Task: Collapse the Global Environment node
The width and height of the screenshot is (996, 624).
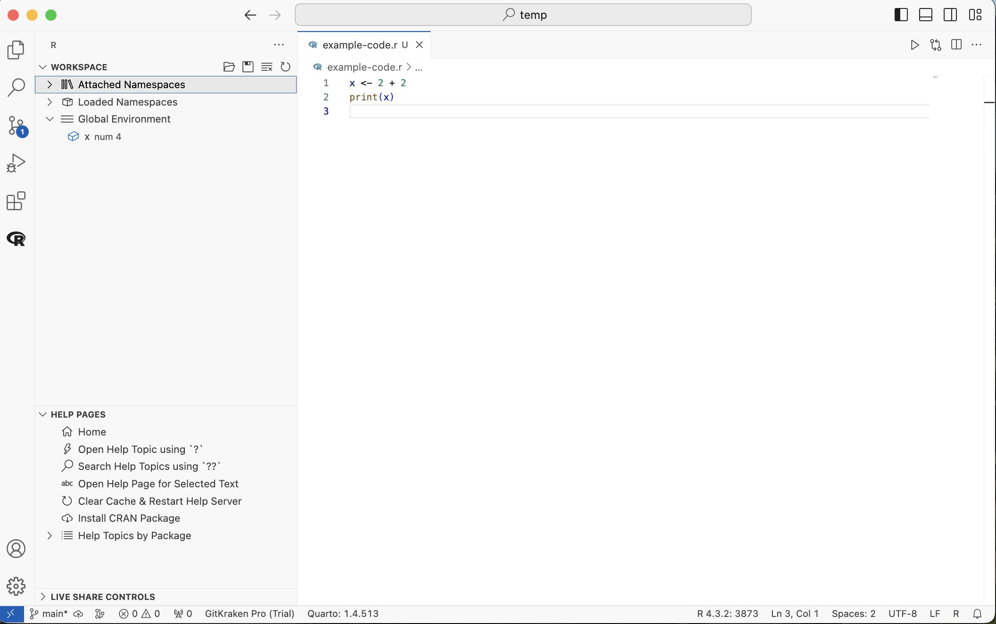Action: [50, 119]
